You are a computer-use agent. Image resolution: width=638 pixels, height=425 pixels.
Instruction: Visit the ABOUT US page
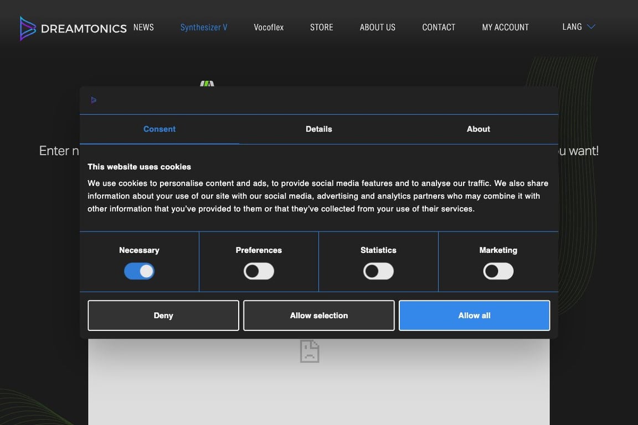378,27
